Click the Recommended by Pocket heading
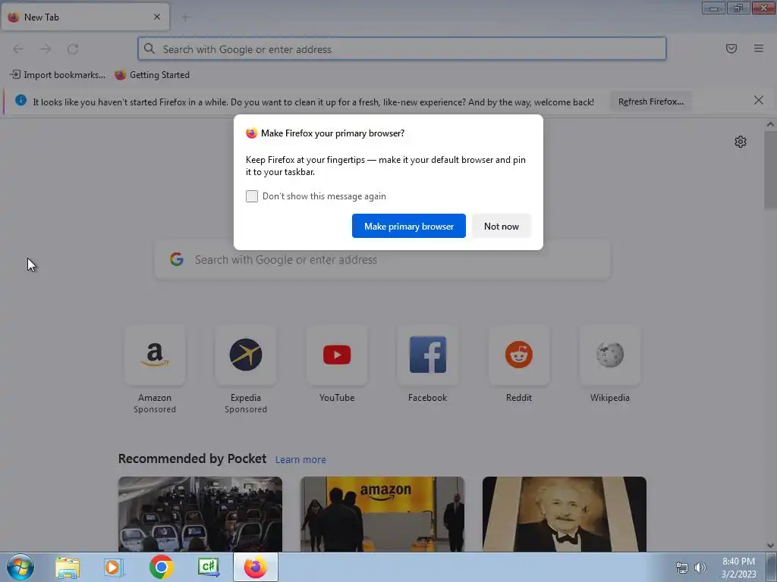The width and height of the screenshot is (777, 582). [x=192, y=458]
